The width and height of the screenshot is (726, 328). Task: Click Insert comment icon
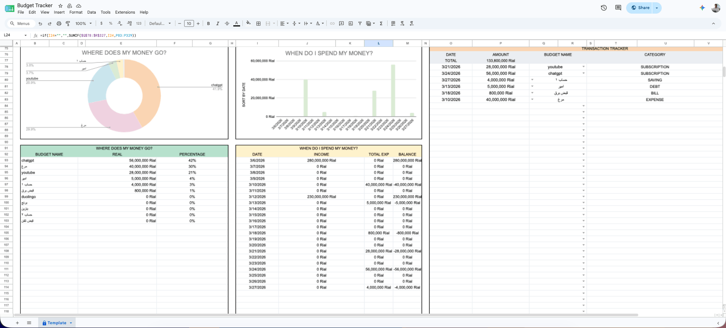coord(341,23)
